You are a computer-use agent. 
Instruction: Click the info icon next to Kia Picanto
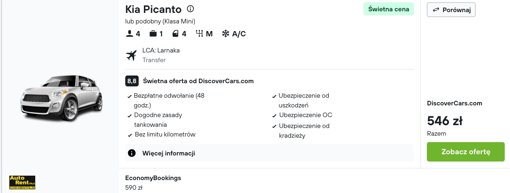coord(190,9)
